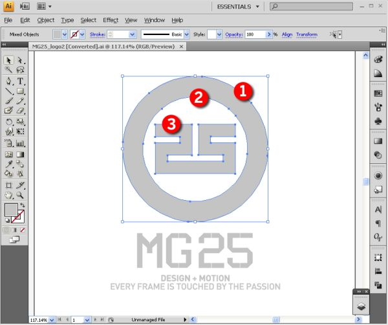This screenshot has height=325, width=388.
Task: Open the File menu
Action: pos(8,20)
